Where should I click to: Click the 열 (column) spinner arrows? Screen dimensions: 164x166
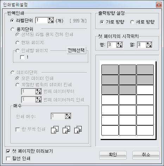coord(149,45)
